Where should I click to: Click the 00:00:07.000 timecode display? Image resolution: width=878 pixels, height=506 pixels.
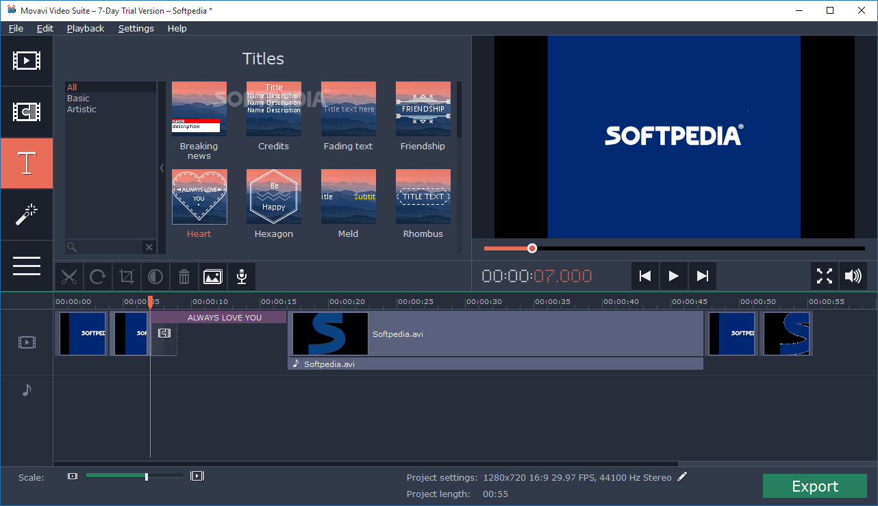(x=537, y=276)
